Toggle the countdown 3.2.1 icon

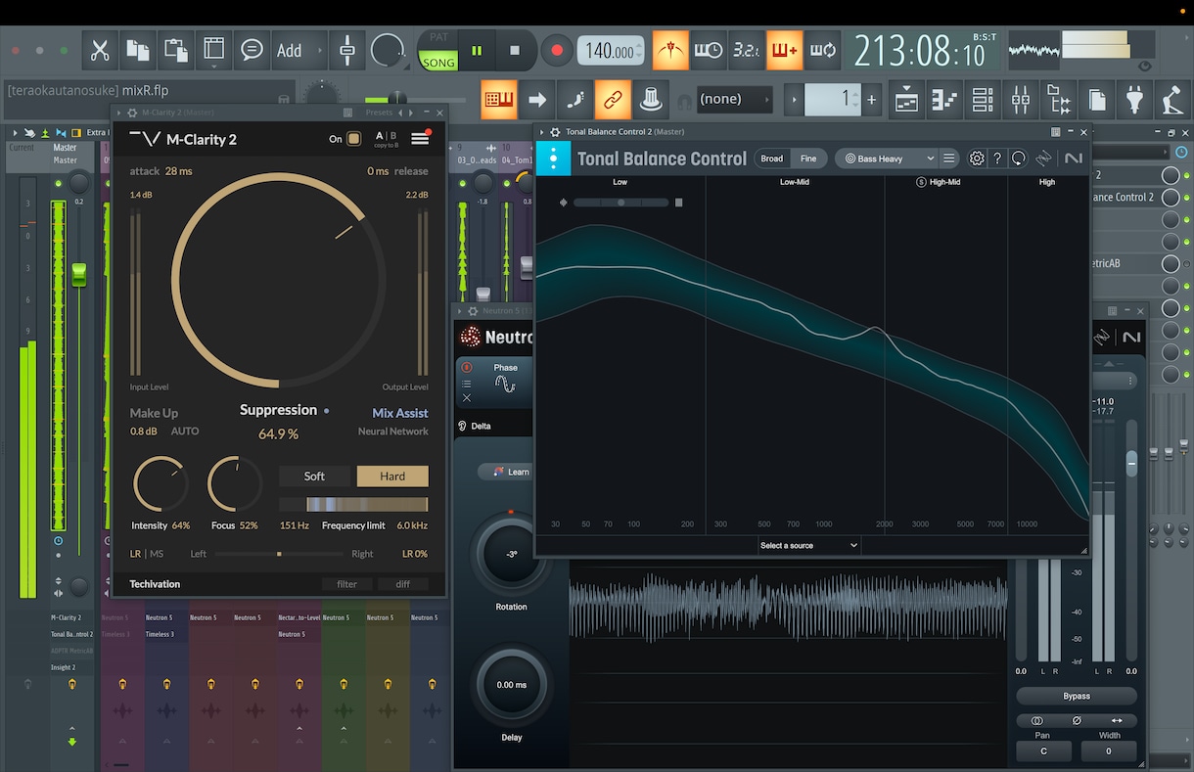pos(747,50)
